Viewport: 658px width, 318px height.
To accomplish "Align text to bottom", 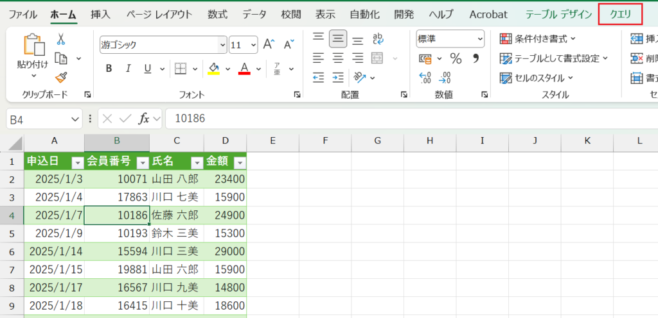I will [357, 40].
